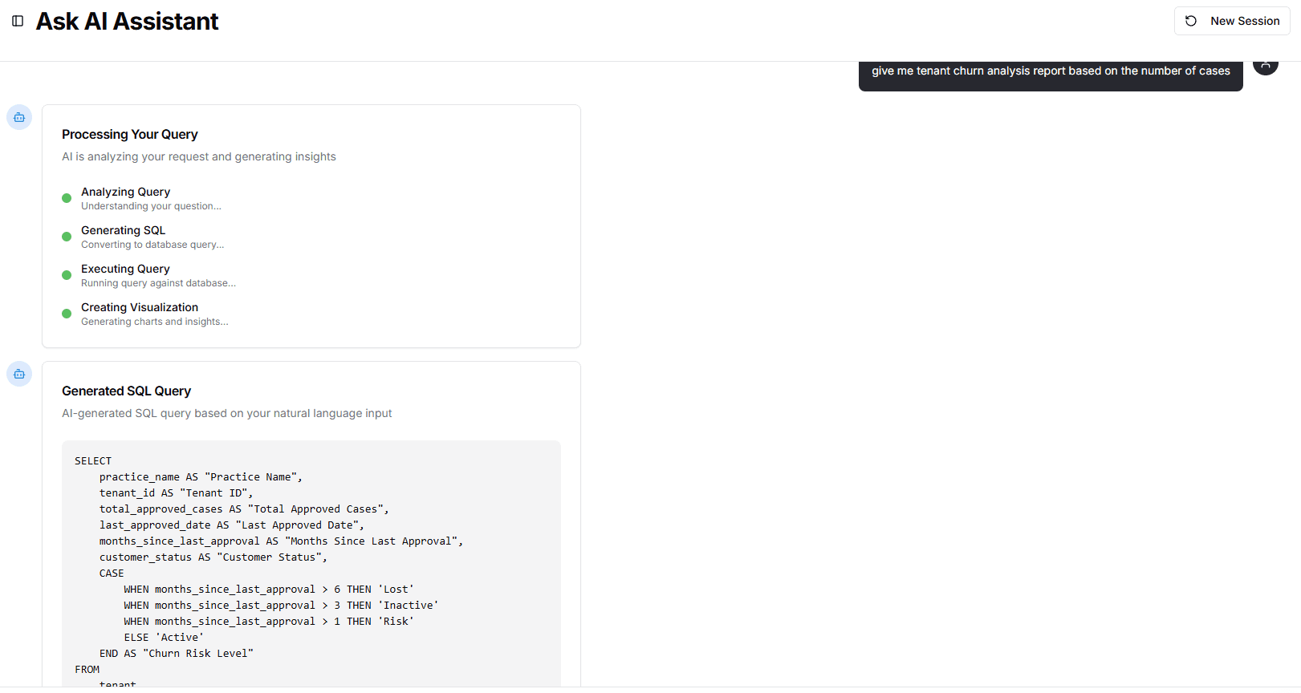1301x693 pixels.
Task: Click the 'Executing Query' step label
Action: coord(125,269)
